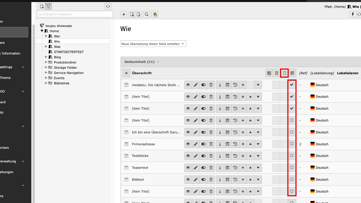Edit the Firmenadresse record with the pencil icon
The image size is (361, 203).
[x=196, y=144]
